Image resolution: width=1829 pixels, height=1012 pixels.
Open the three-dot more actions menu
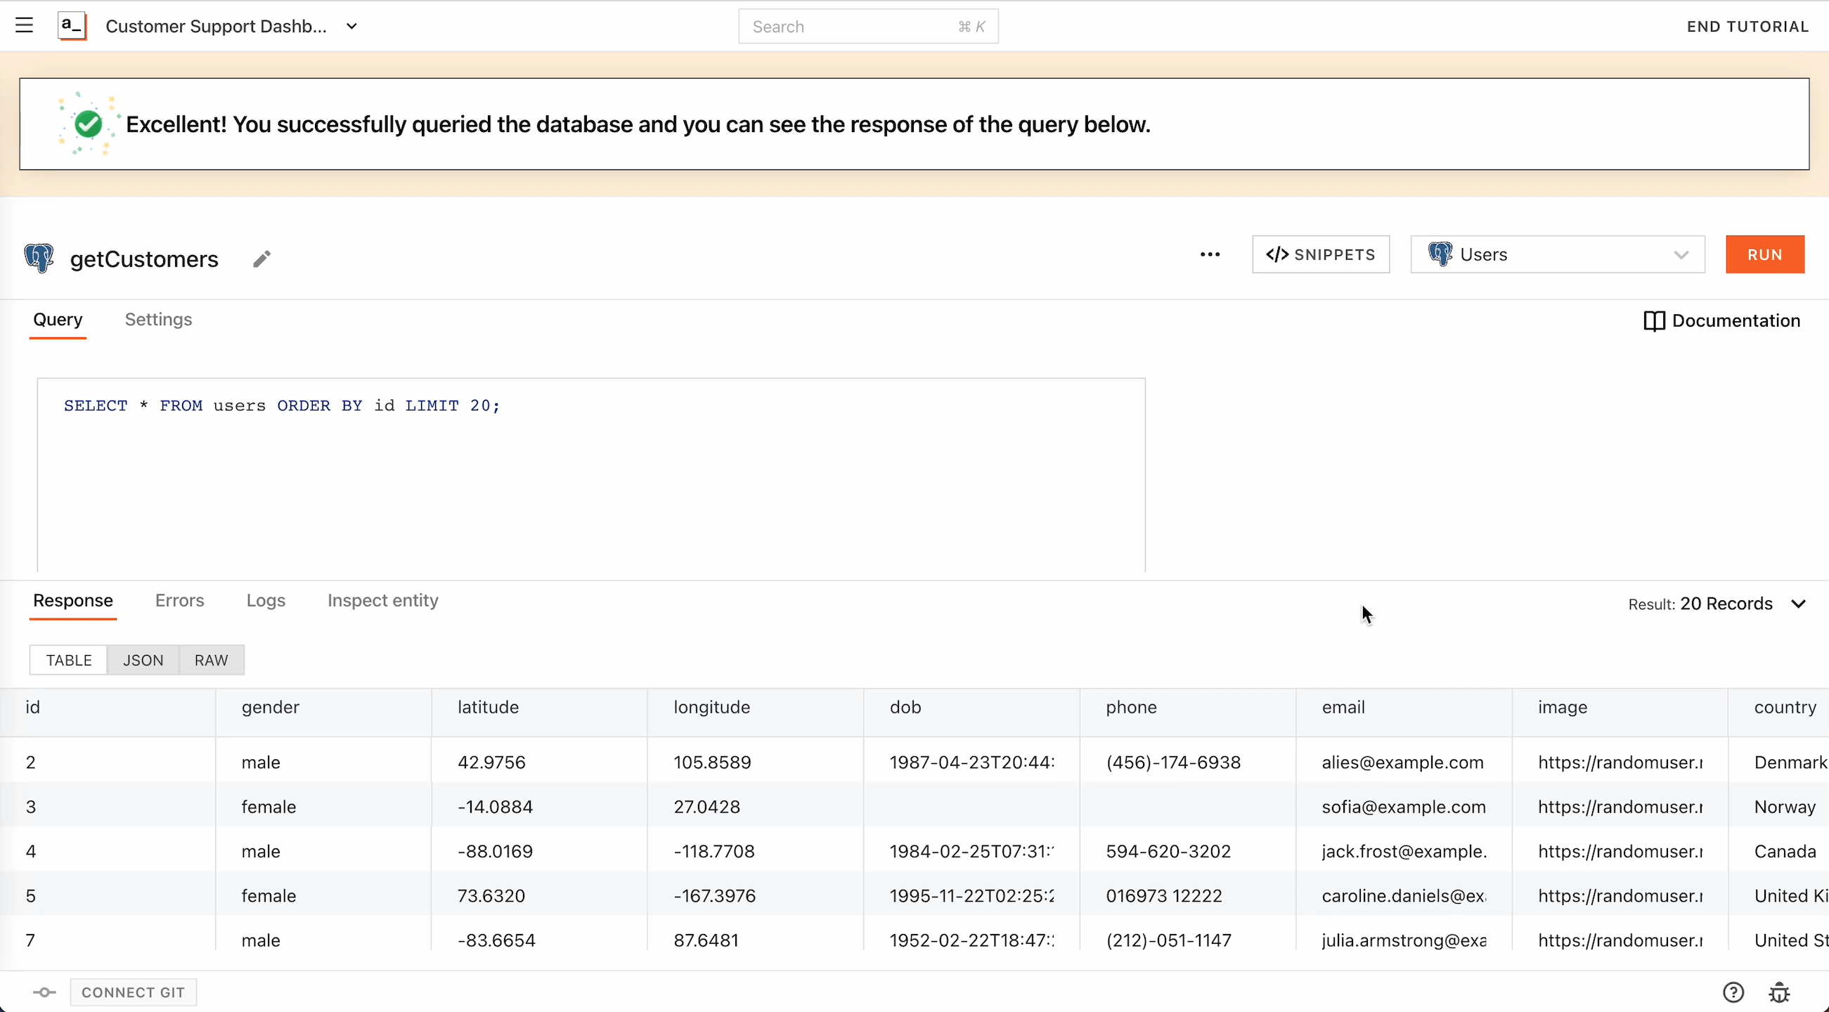pos(1210,255)
